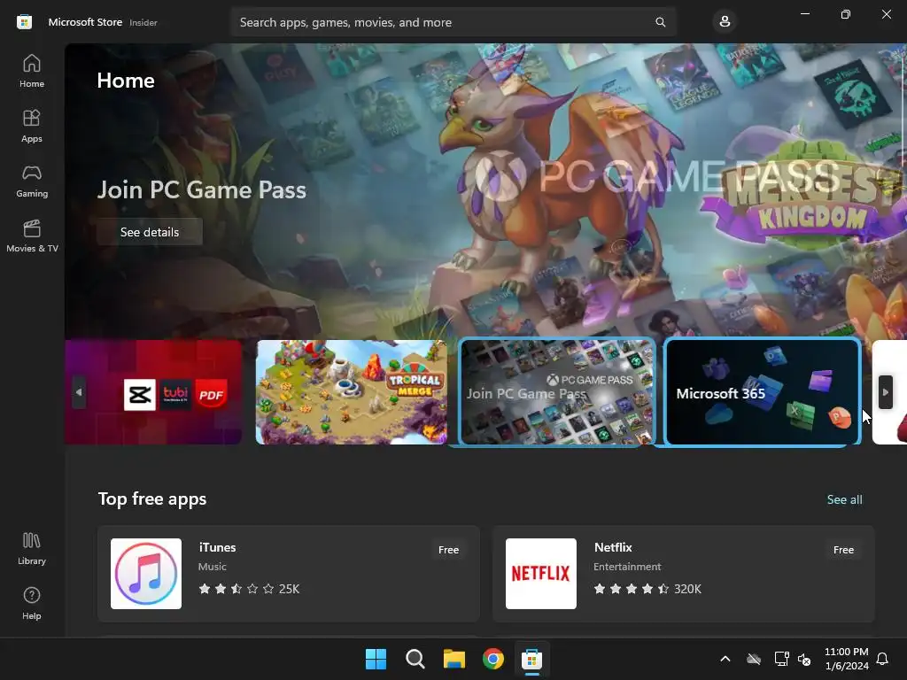907x680 pixels.
Task: Go to the Gaming section
Action: tap(32, 181)
